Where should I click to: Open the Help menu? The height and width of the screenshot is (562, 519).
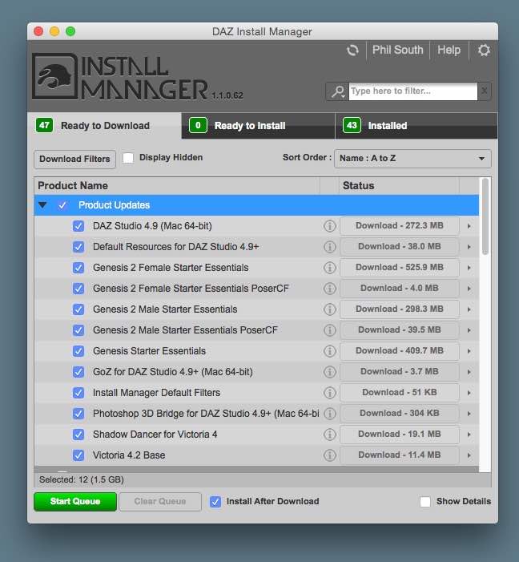pyautogui.click(x=449, y=50)
